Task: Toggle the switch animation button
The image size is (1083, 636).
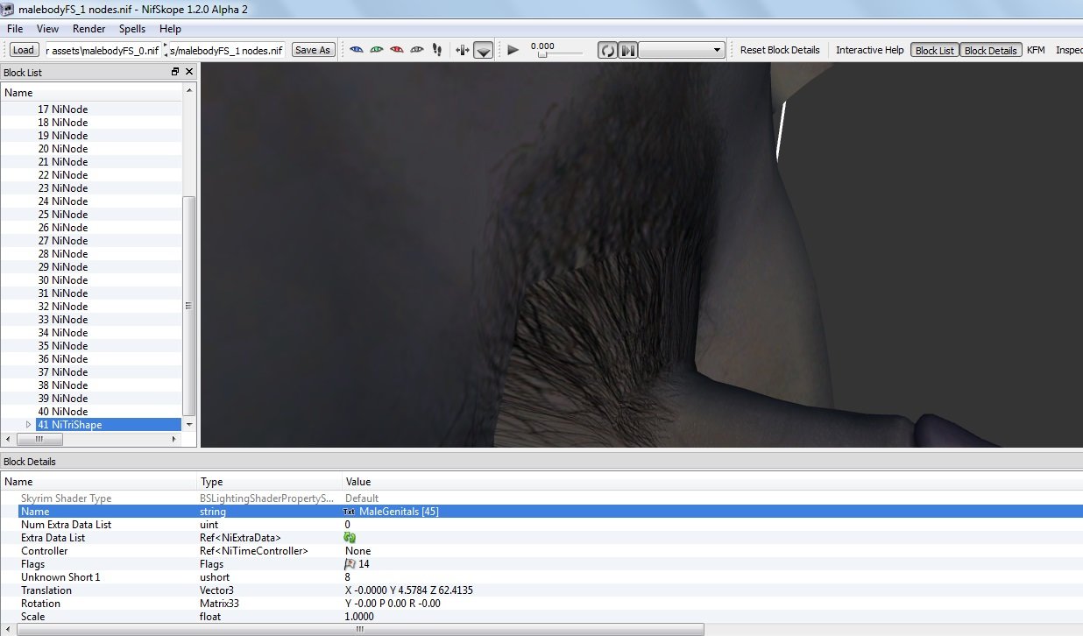Action: 627,50
